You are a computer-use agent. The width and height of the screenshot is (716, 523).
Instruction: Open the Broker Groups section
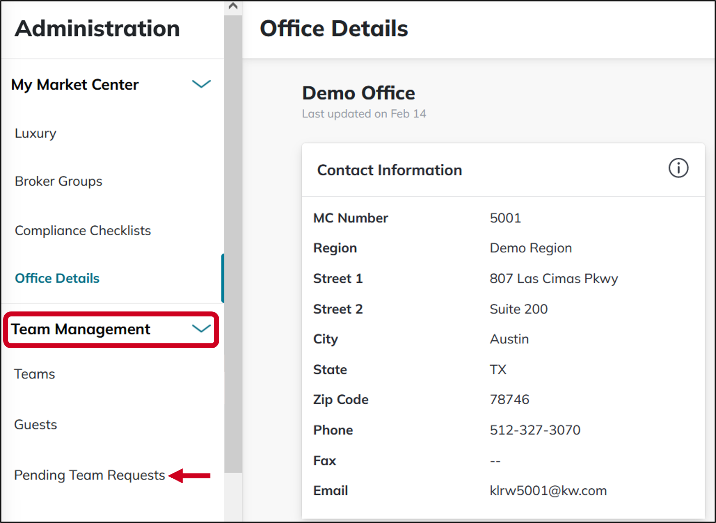point(58,181)
